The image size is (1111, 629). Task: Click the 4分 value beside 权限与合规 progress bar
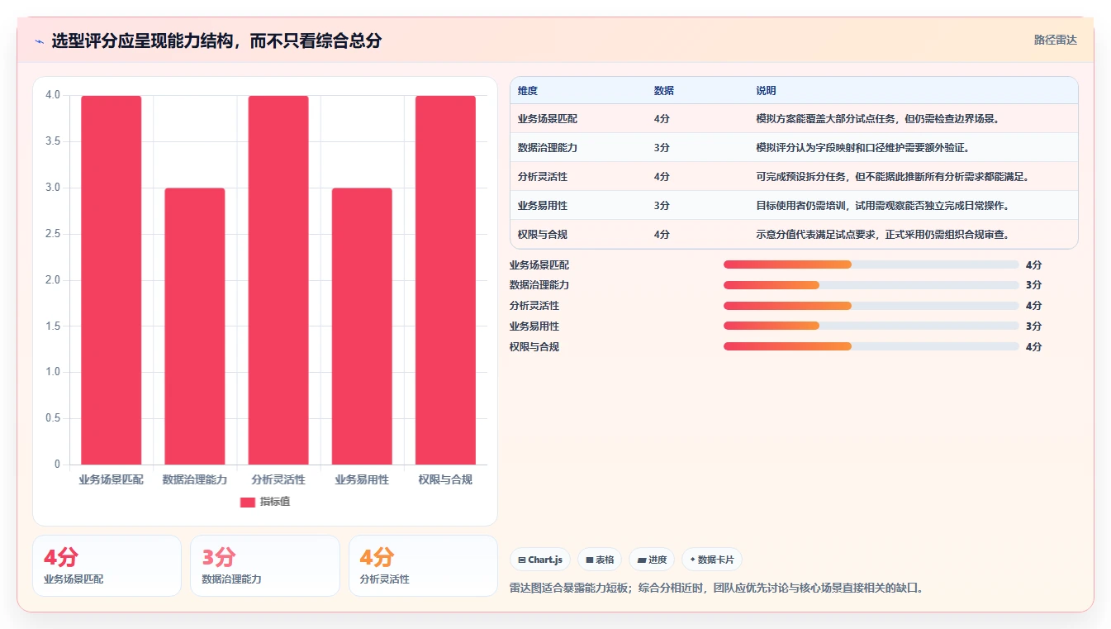(1033, 346)
